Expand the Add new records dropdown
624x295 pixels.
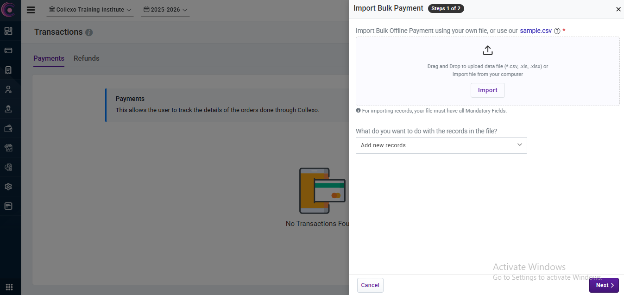(441, 145)
